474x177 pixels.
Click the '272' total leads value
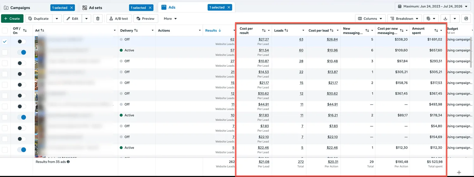[301, 162]
